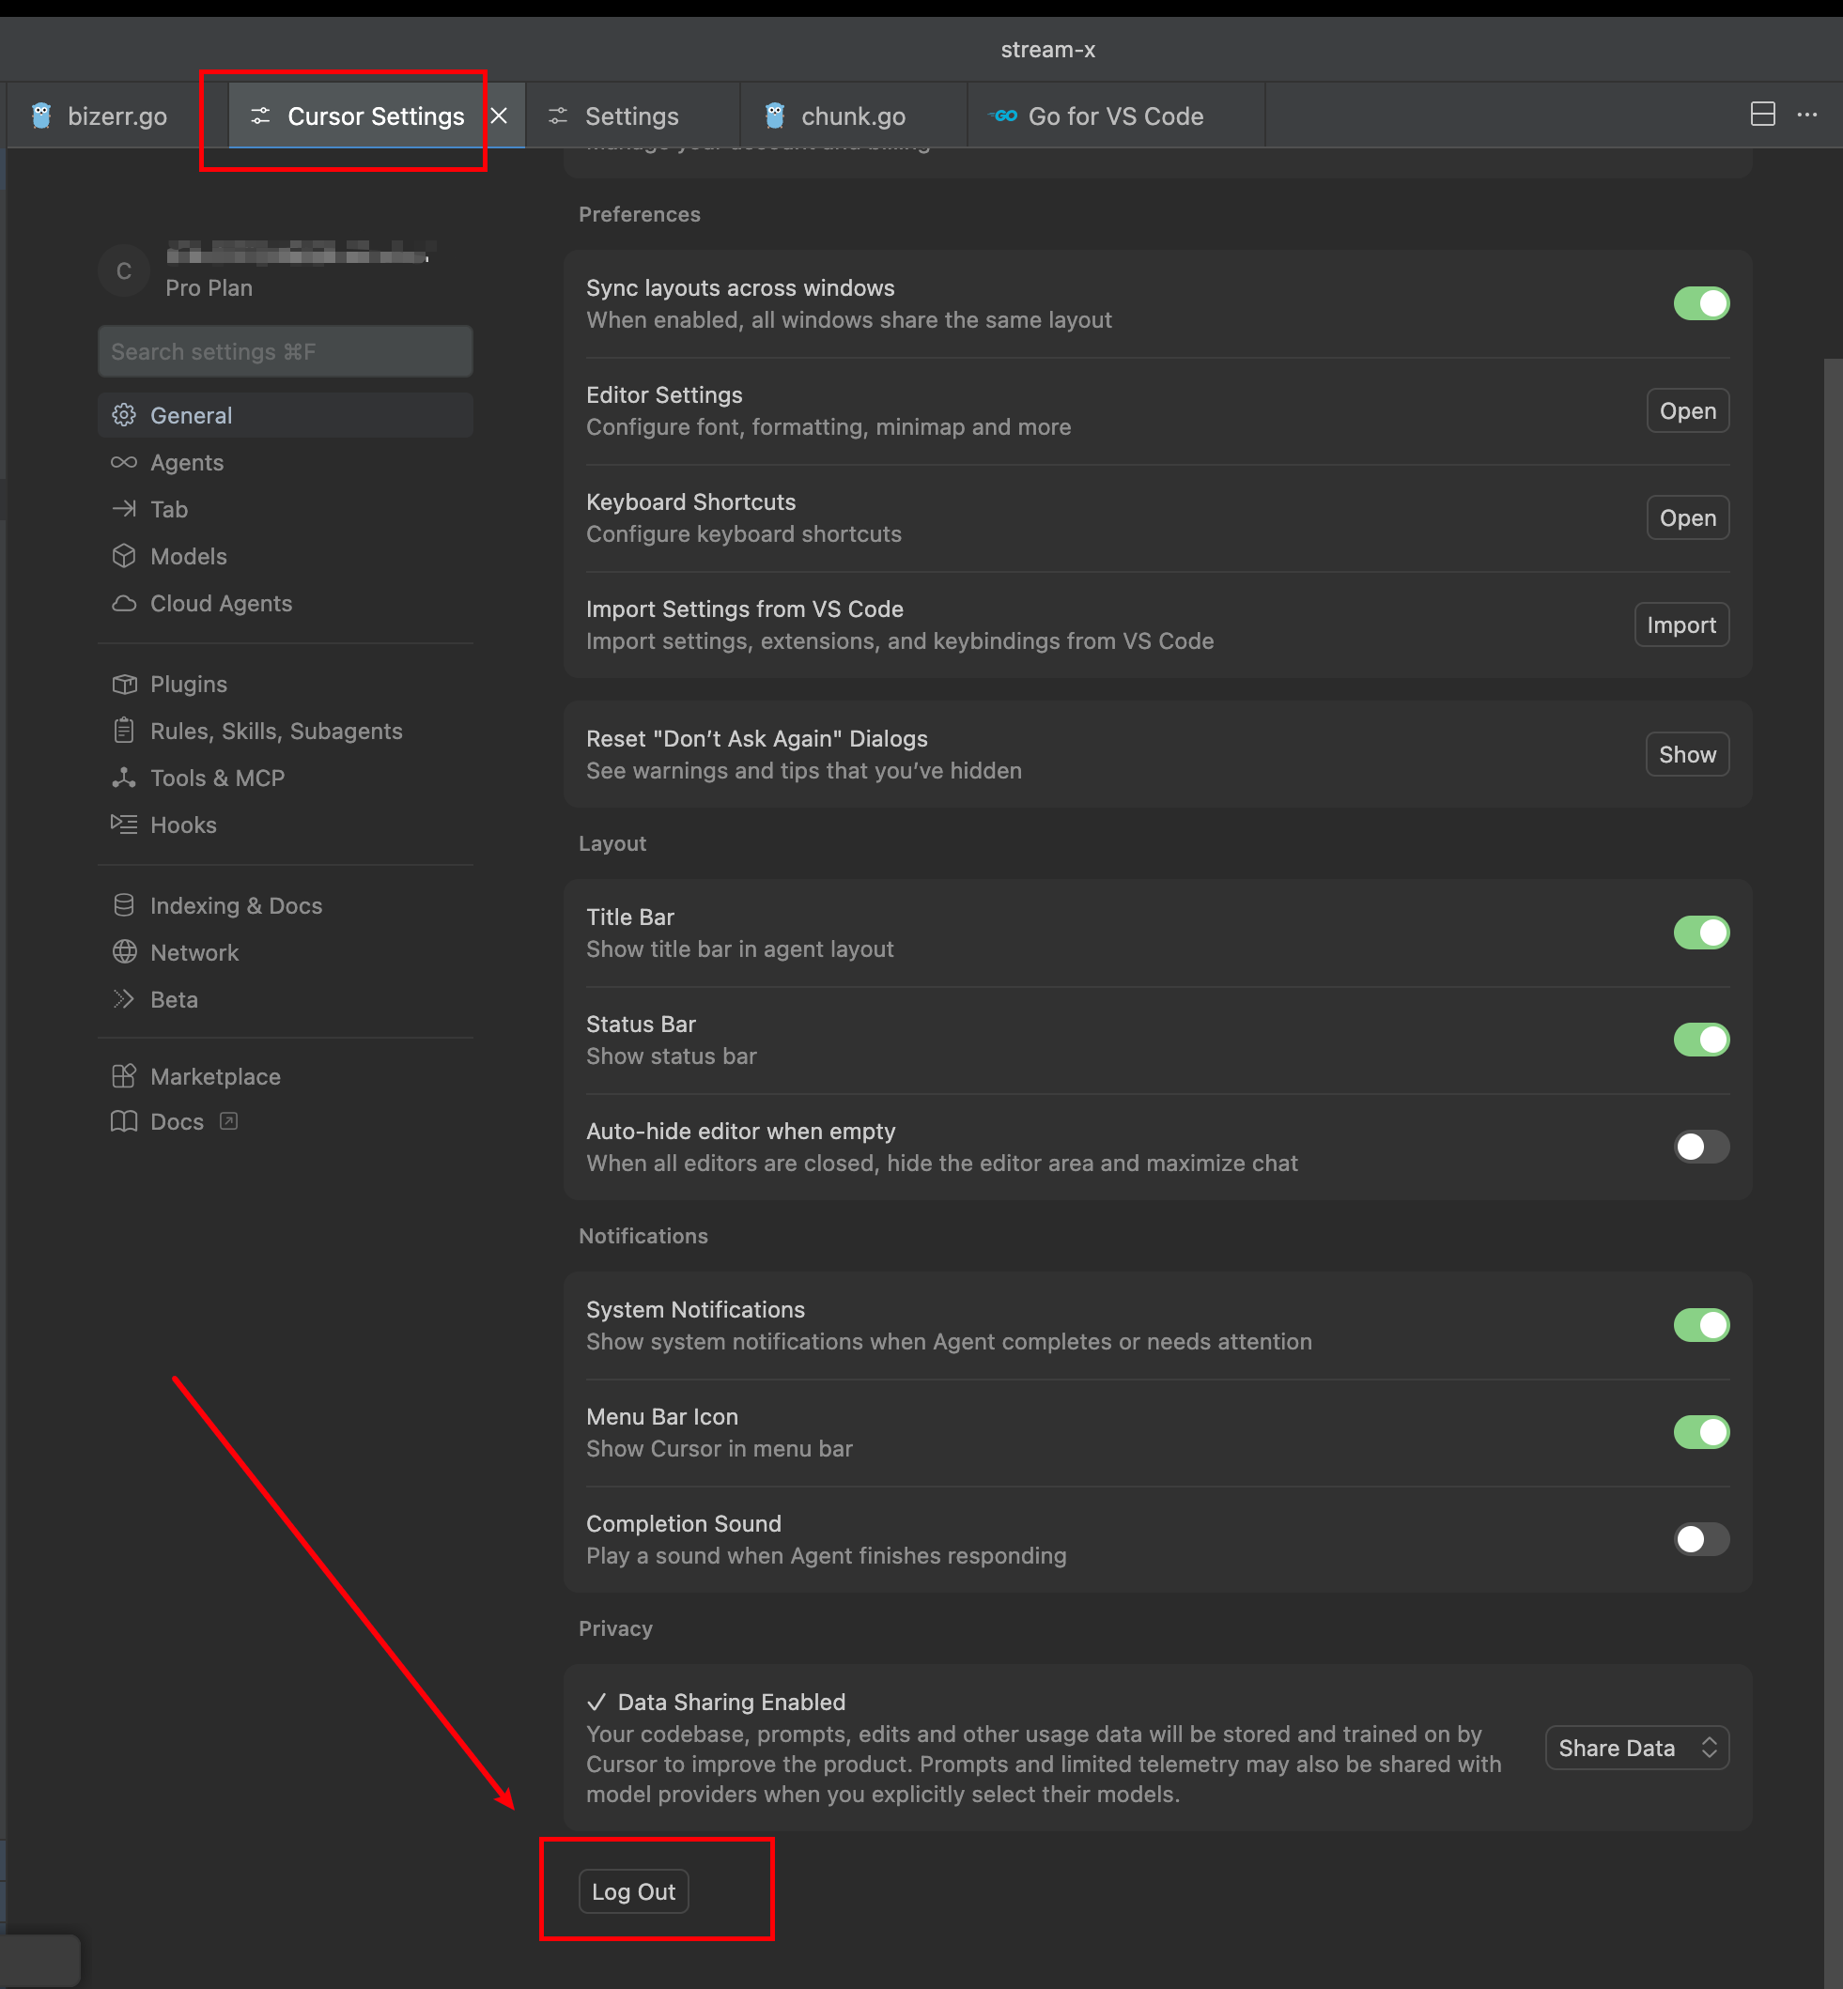Click the Rules, Skills, Subagents clipboard icon
Image resolution: width=1843 pixels, height=1989 pixels.
[x=124, y=730]
